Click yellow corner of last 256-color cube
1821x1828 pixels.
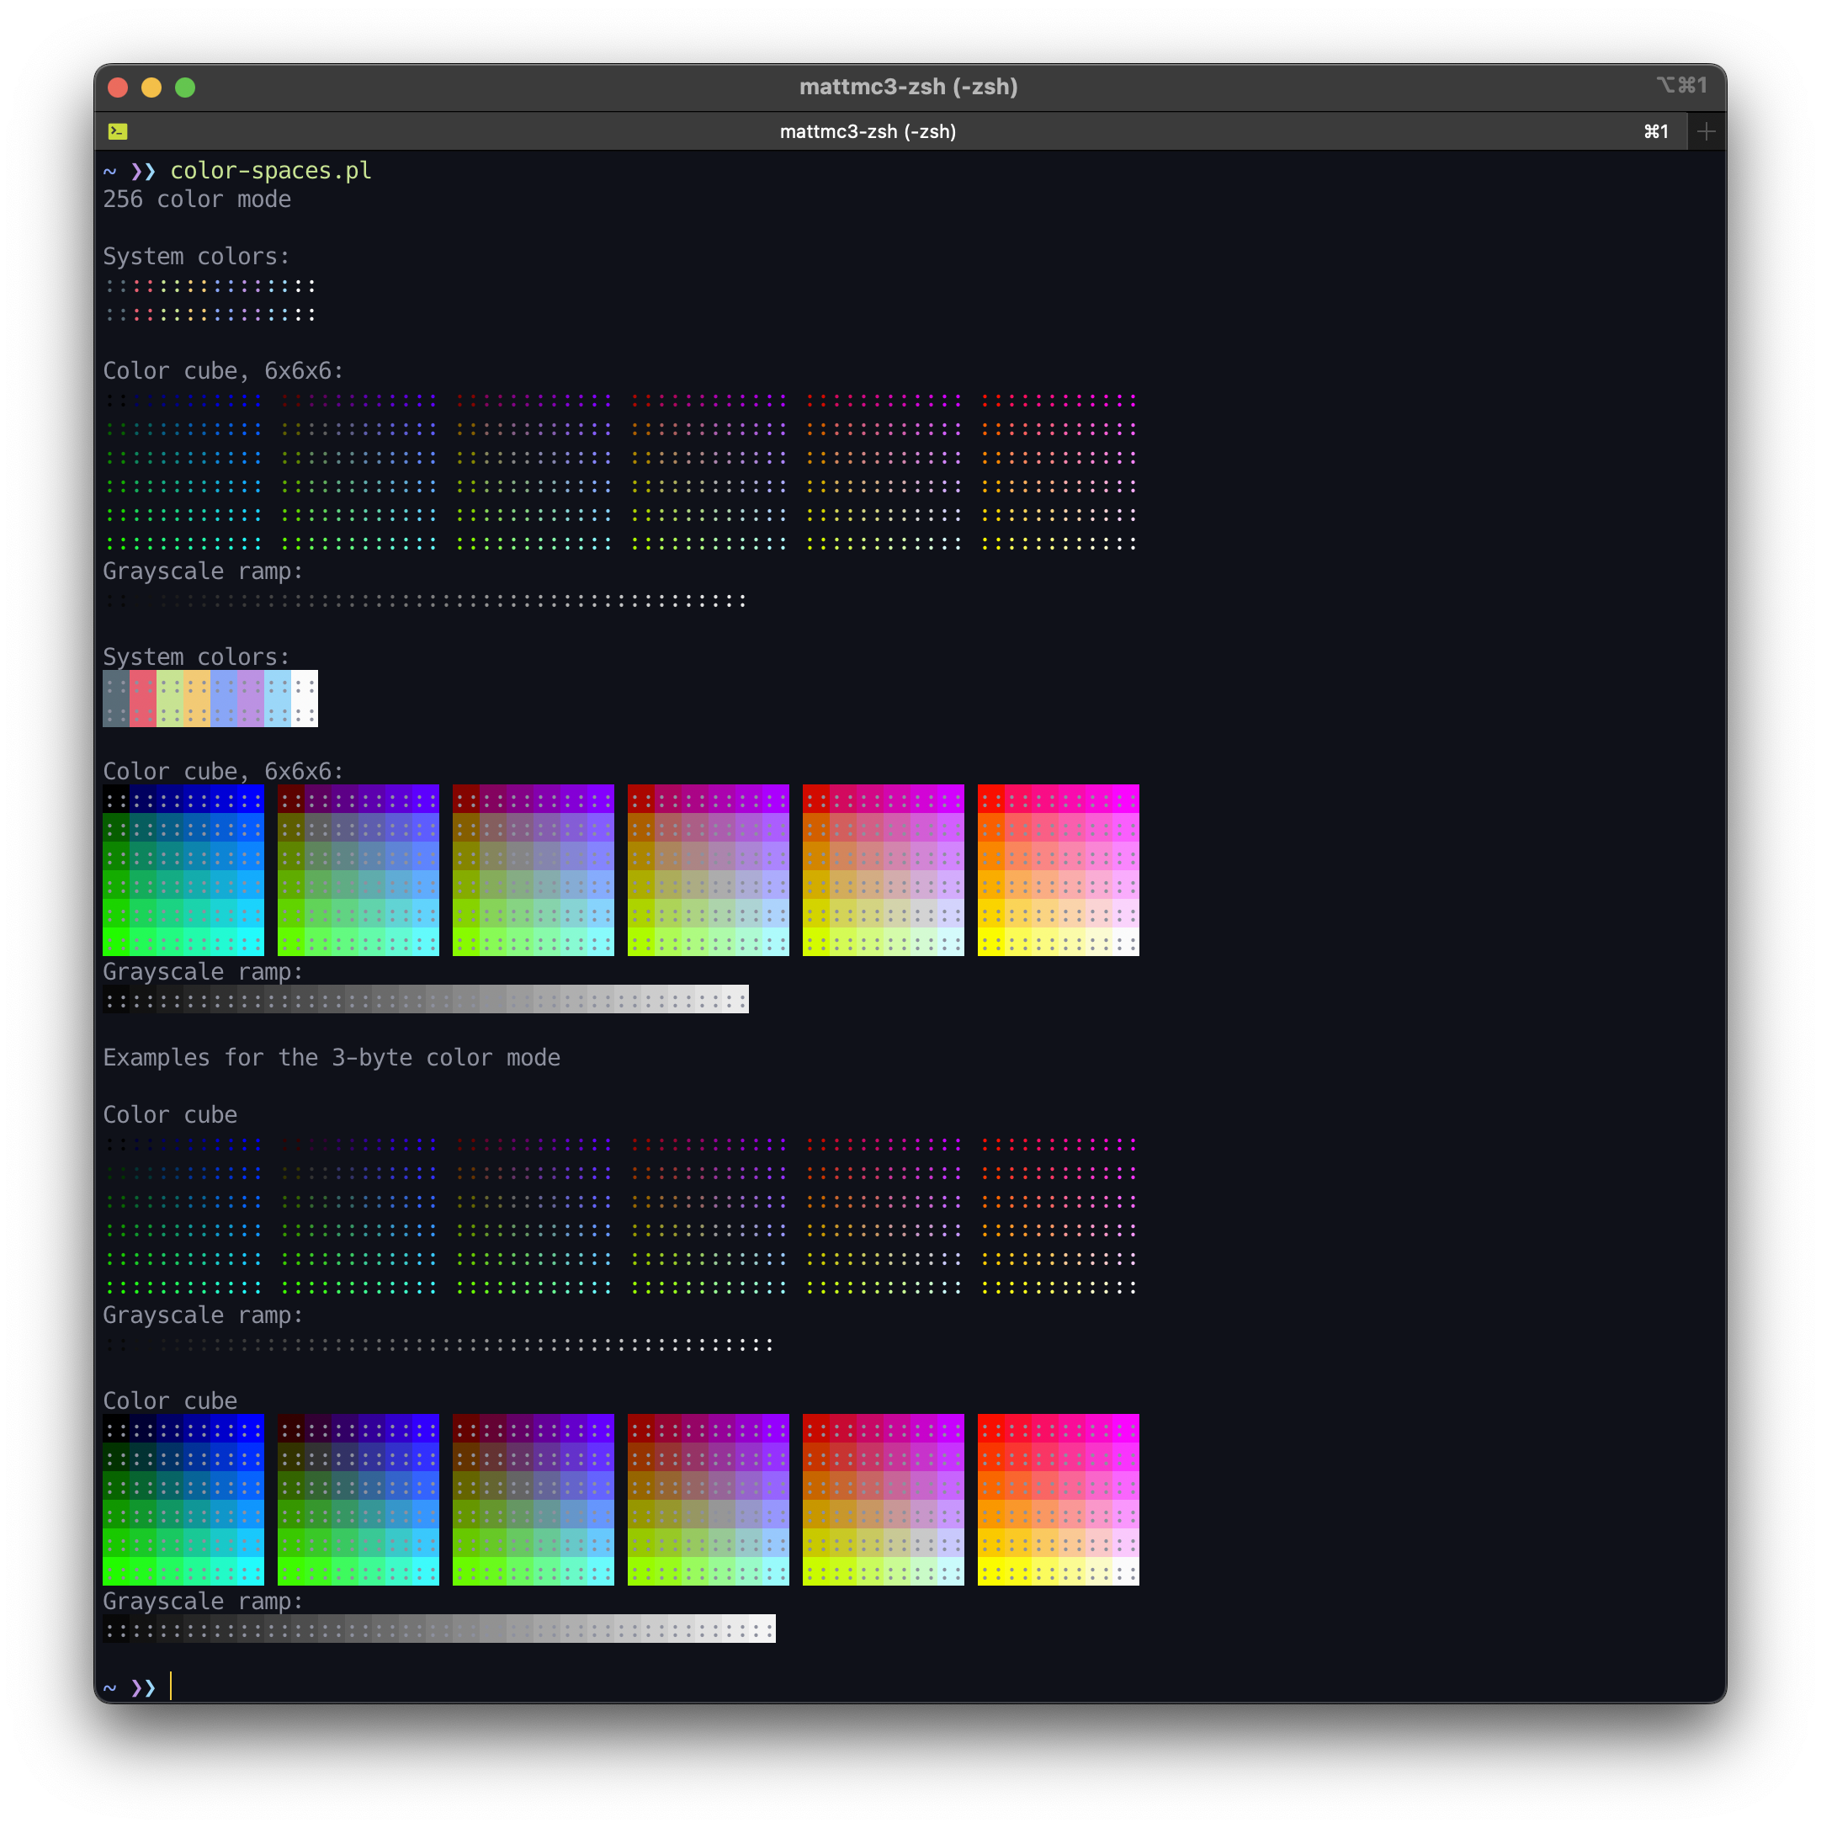click(x=990, y=943)
